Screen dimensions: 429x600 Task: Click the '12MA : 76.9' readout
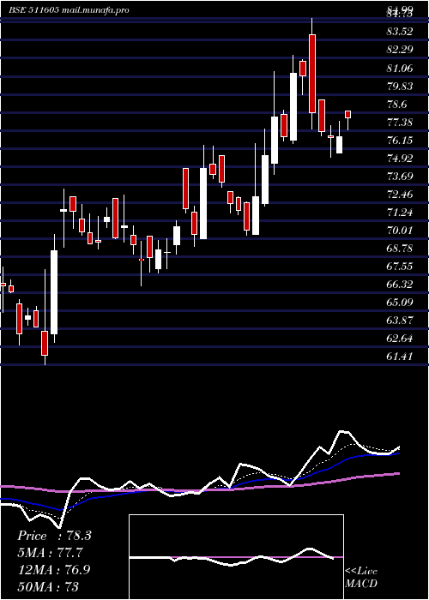click(x=54, y=569)
